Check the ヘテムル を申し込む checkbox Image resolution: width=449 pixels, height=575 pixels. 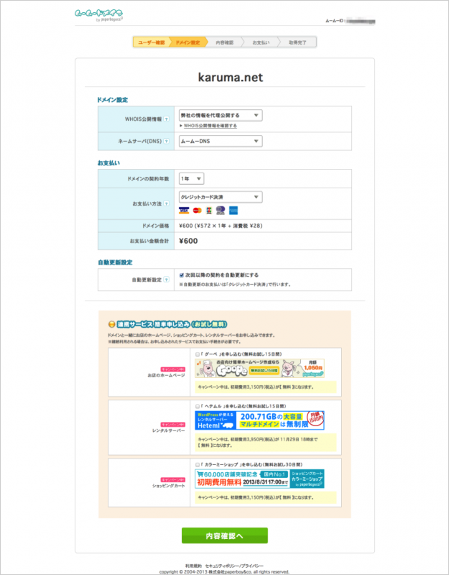197,406
